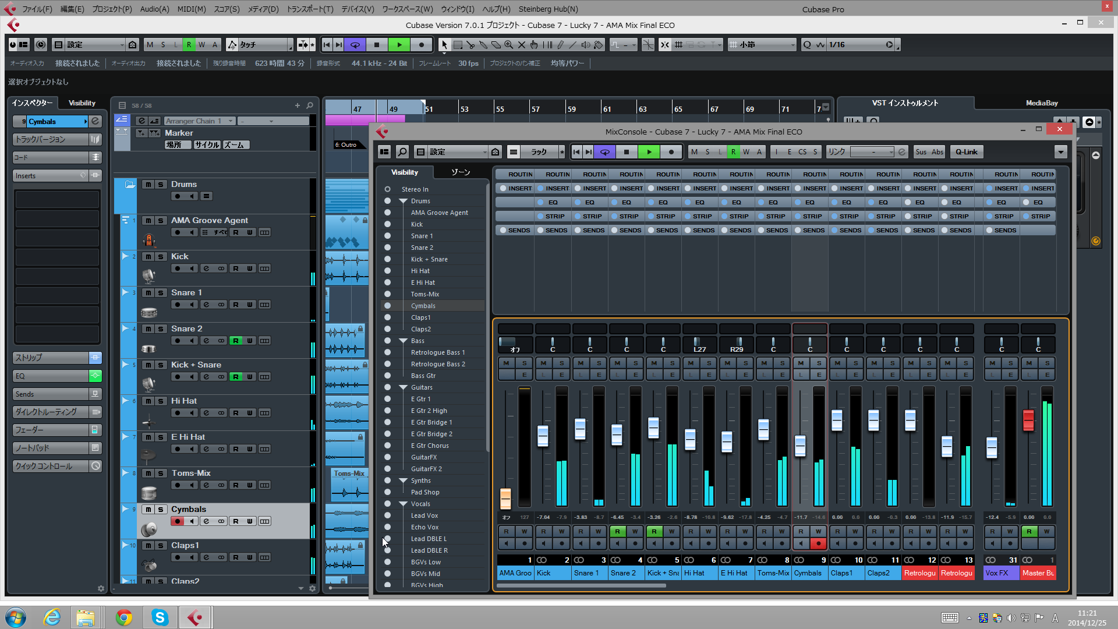The width and height of the screenshot is (1118, 629).
Task: Select the Mute X tool
Action: click(x=522, y=45)
